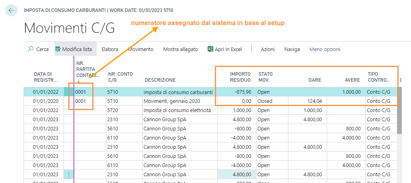
Task: Click Closed status of Movimenti gennaio 2020
Action: (265, 101)
